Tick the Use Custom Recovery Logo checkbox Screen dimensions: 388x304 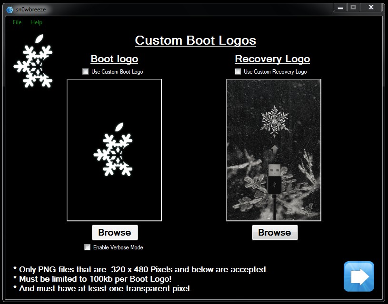coord(238,72)
